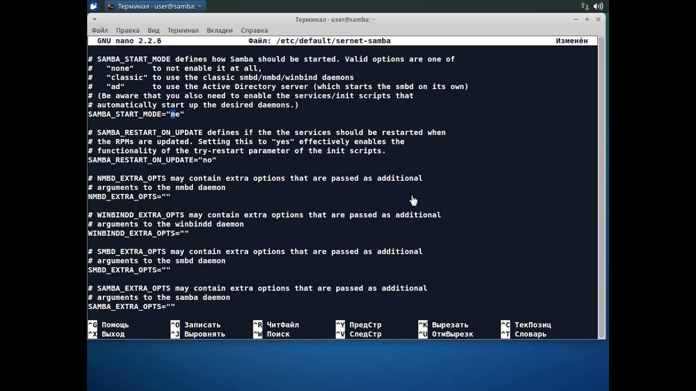The width and height of the screenshot is (696, 391).
Task: Click the 'SAMBA_RESTART_ON_UPDATE defines if' comment line
Action: (x=267, y=133)
